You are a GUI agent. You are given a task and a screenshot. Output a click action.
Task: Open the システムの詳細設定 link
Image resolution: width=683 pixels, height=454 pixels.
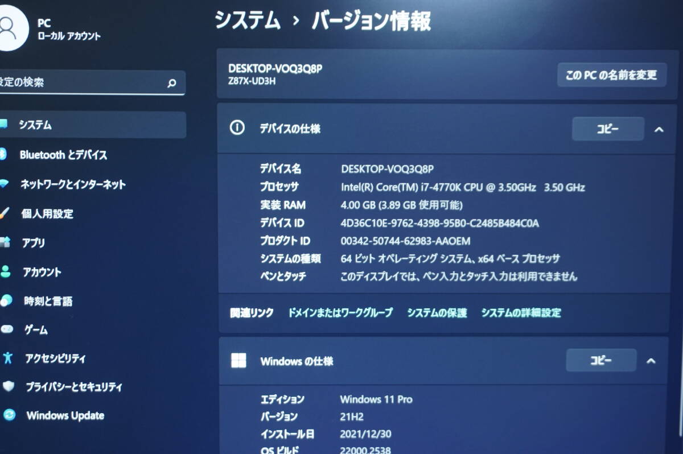(x=521, y=312)
